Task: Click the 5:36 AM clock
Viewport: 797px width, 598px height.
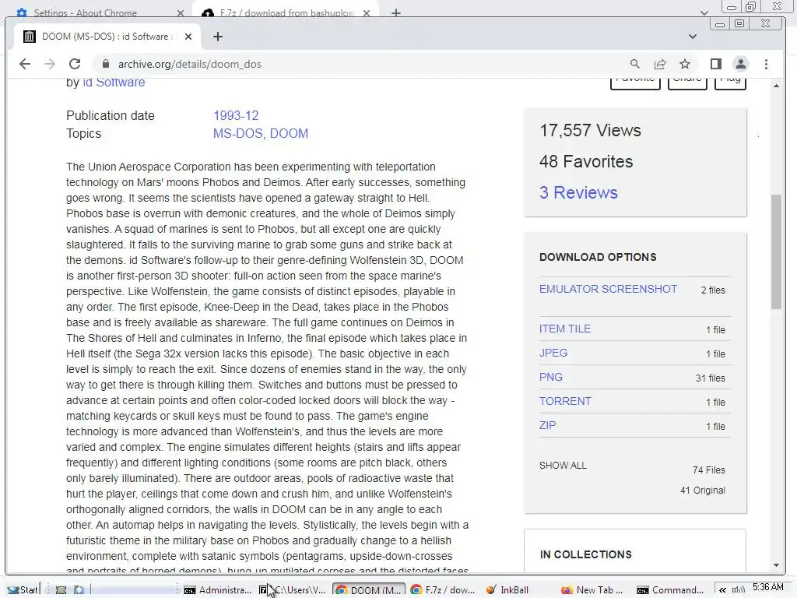Action: tap(768, 587)
